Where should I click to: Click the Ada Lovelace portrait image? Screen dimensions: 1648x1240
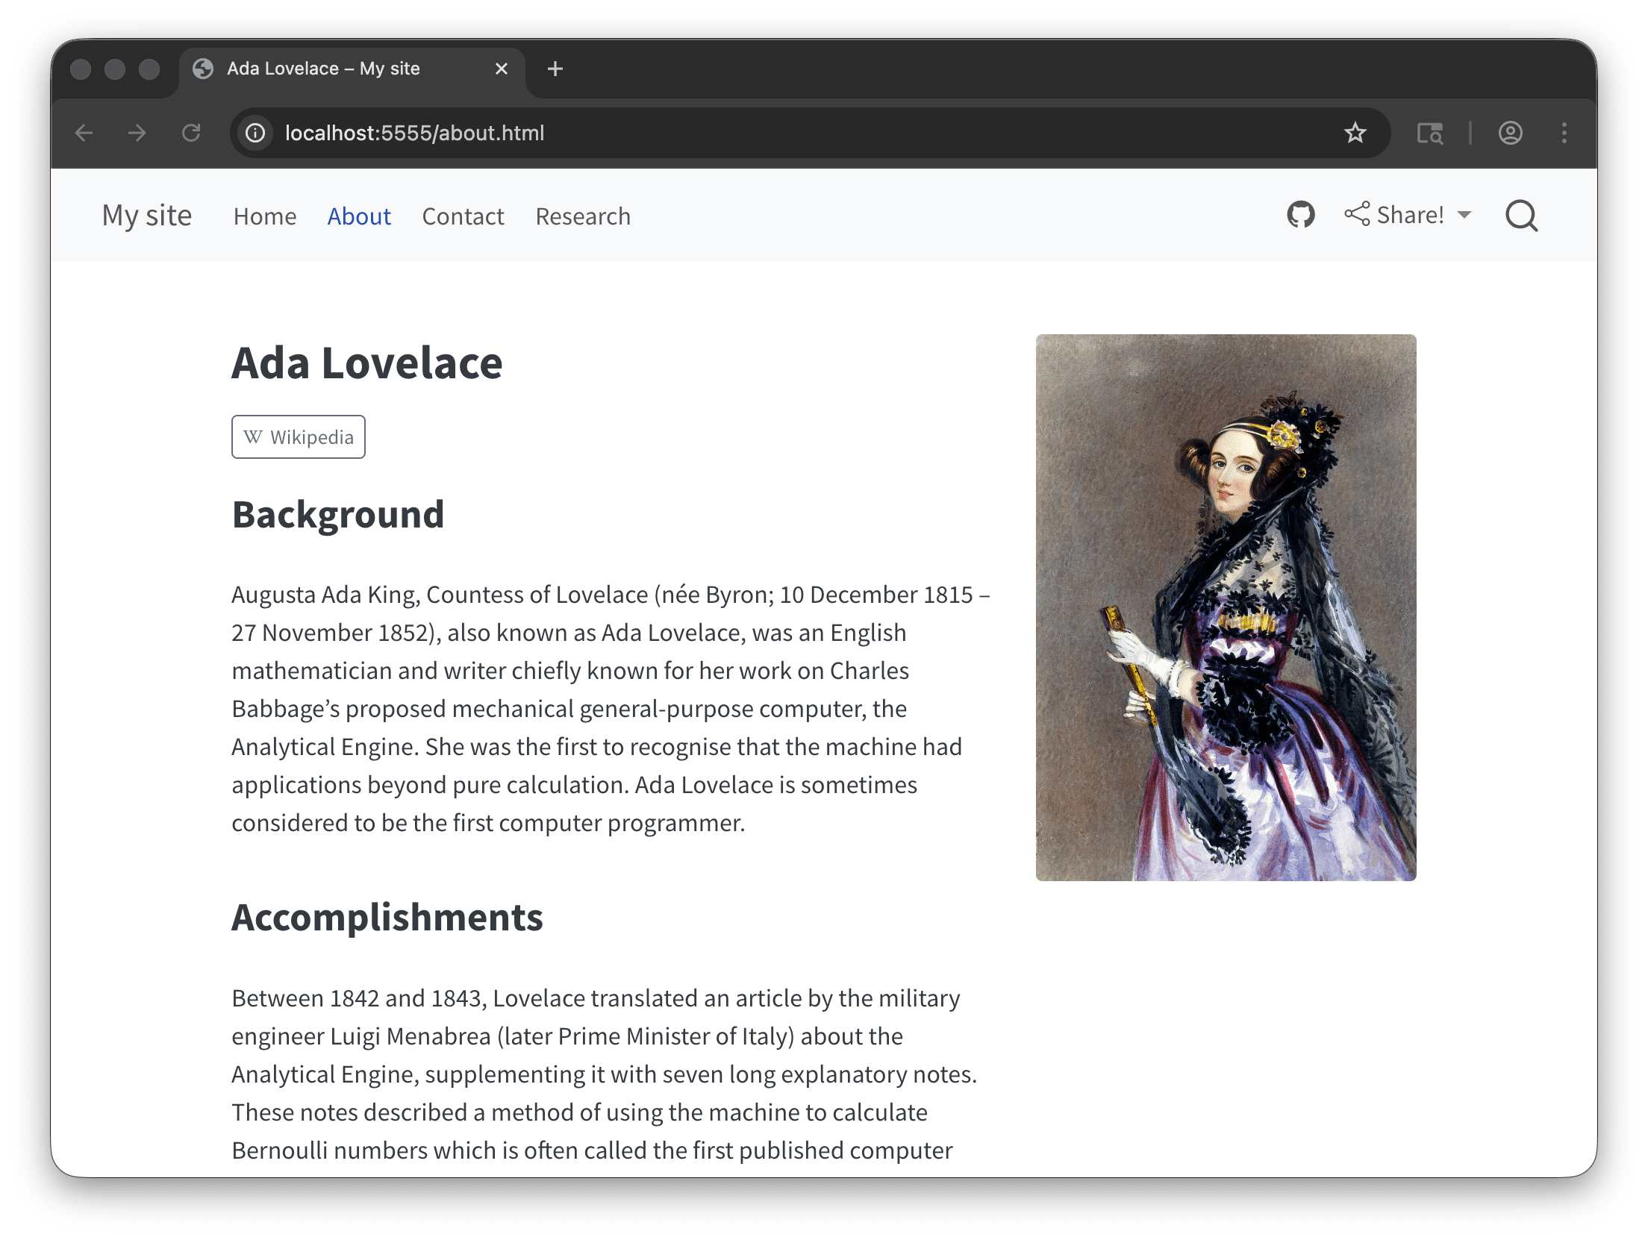(1226, 607)
